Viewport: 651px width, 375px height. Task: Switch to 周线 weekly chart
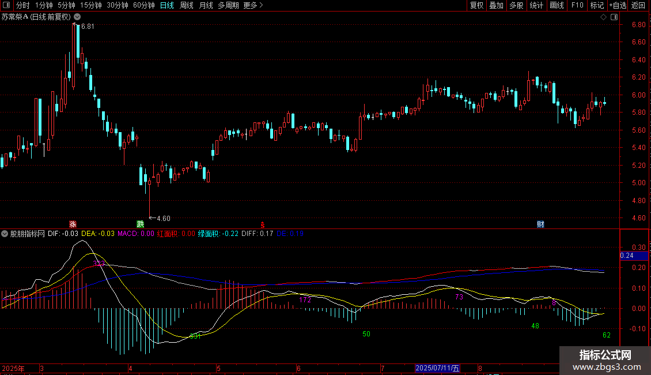click(x=187, y=5)
